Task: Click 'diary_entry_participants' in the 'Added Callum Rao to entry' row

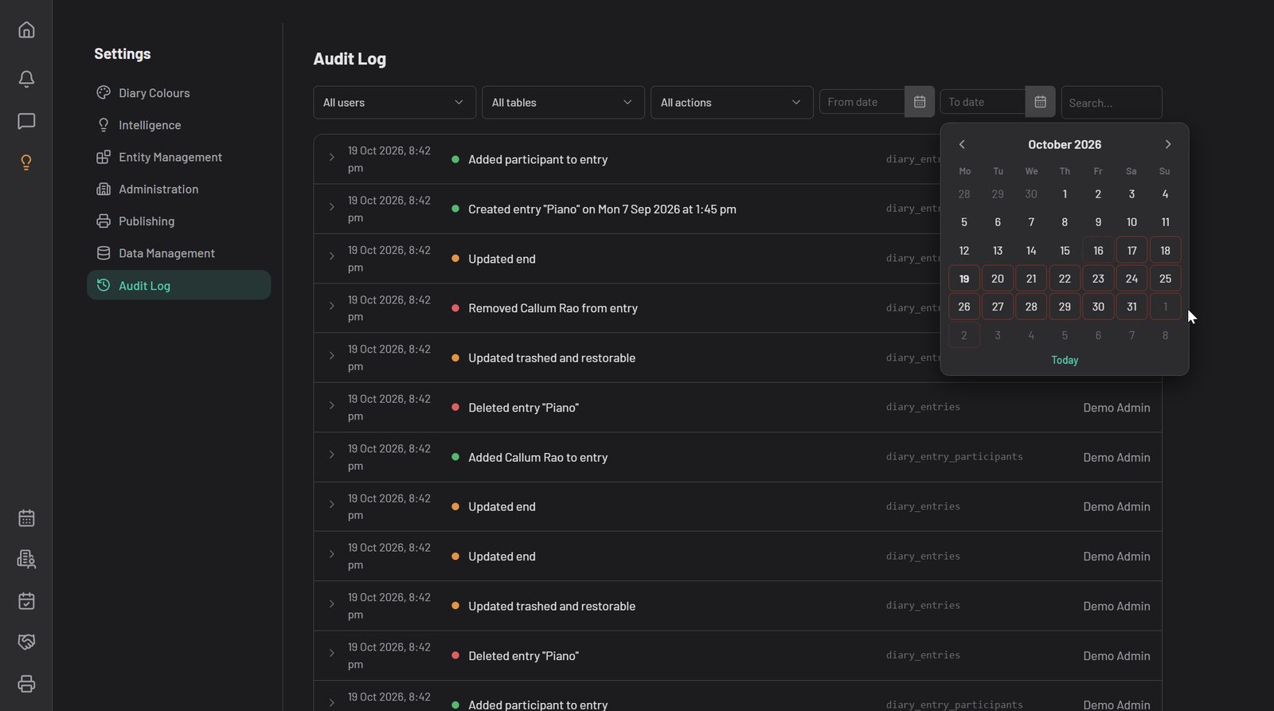Action: [954, 457]
